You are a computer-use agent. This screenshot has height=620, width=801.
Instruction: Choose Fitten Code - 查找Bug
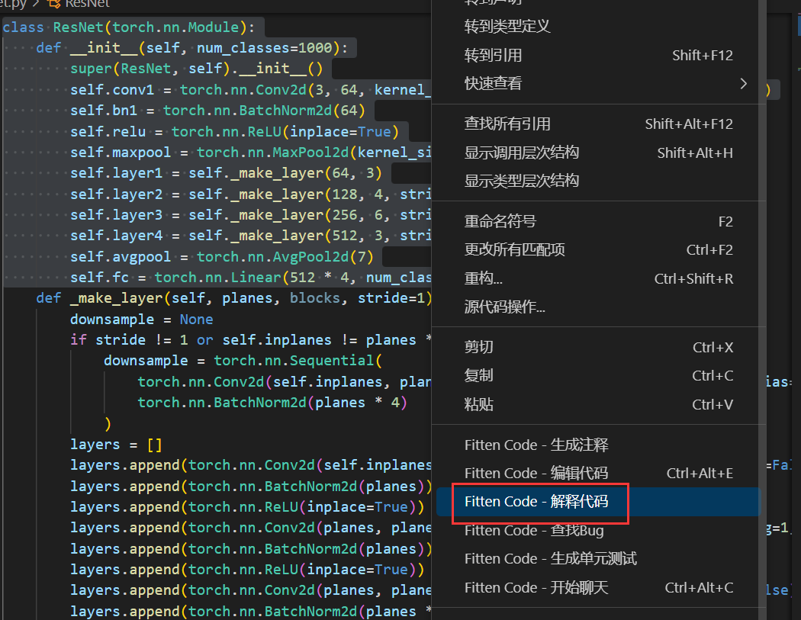point(534,531)
